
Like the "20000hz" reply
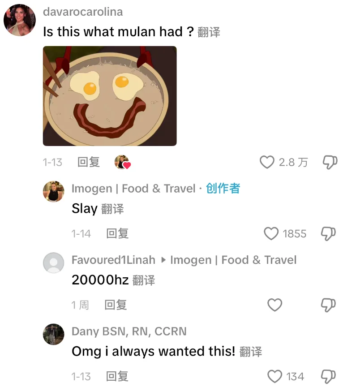coord(274,305)
